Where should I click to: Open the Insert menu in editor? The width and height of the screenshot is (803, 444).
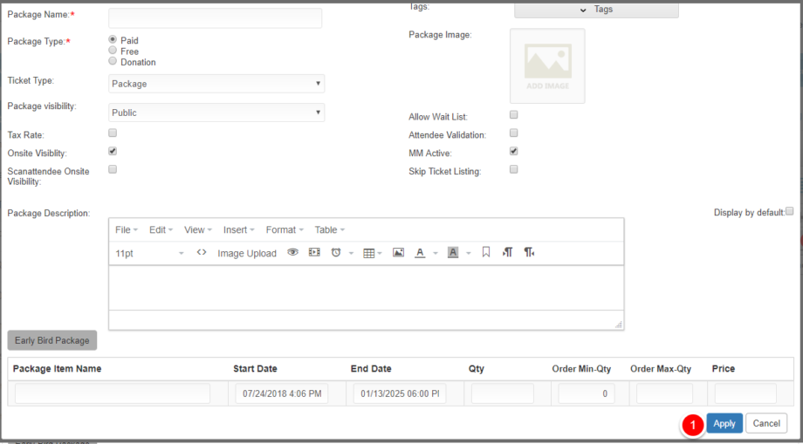click(239, 229)
